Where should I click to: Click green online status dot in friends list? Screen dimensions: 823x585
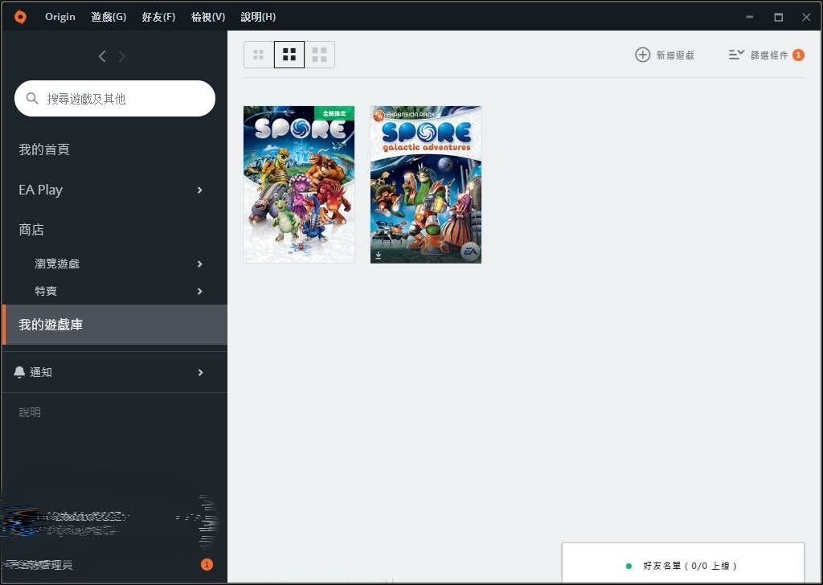[629, 566]
